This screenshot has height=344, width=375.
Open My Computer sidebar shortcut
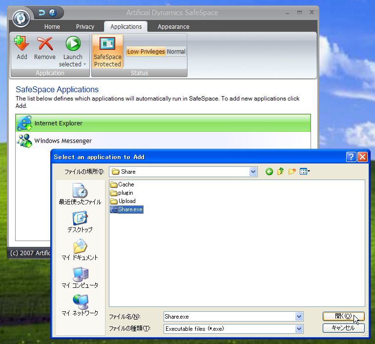(80, 277)
